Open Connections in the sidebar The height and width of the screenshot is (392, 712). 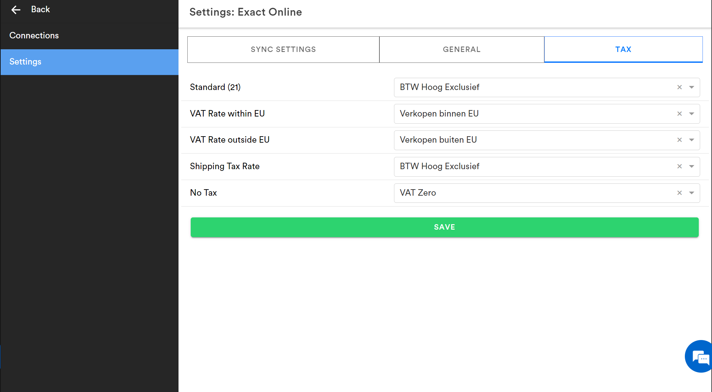coord(90,36)
